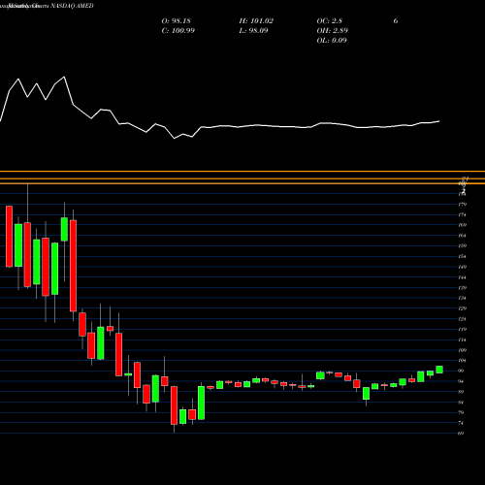Click the 94 price axis label
This screenshot has width=485, height=485.
461,381
